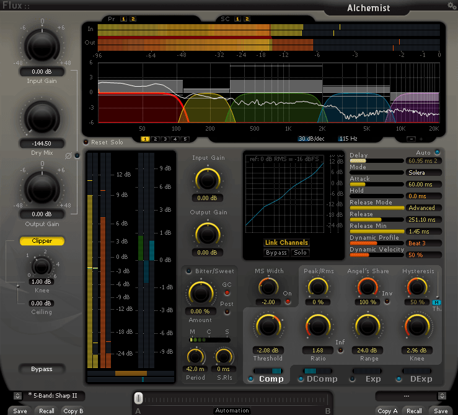Click Copy B button
This screenshot has width=458, height=415.
[73, 411]
